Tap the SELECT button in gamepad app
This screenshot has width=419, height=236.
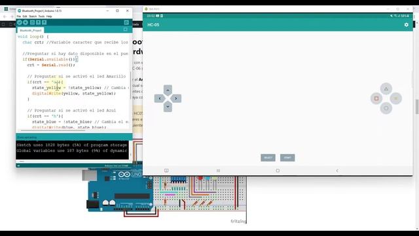268,157
